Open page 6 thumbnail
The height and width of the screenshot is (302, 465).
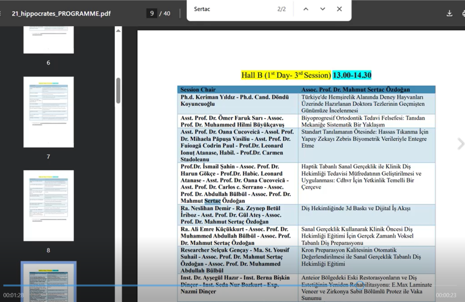point(48,40)
